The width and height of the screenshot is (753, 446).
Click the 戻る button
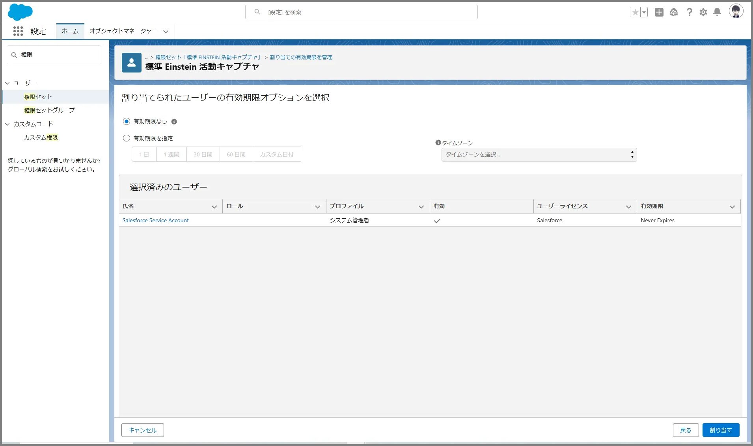[686, 430]
